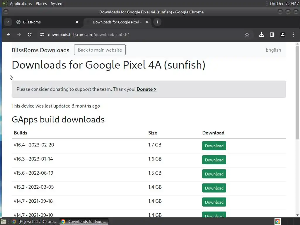Bookmark this page with the star icon
Viewport: 300px width, 225px height.
click(247, 35)
